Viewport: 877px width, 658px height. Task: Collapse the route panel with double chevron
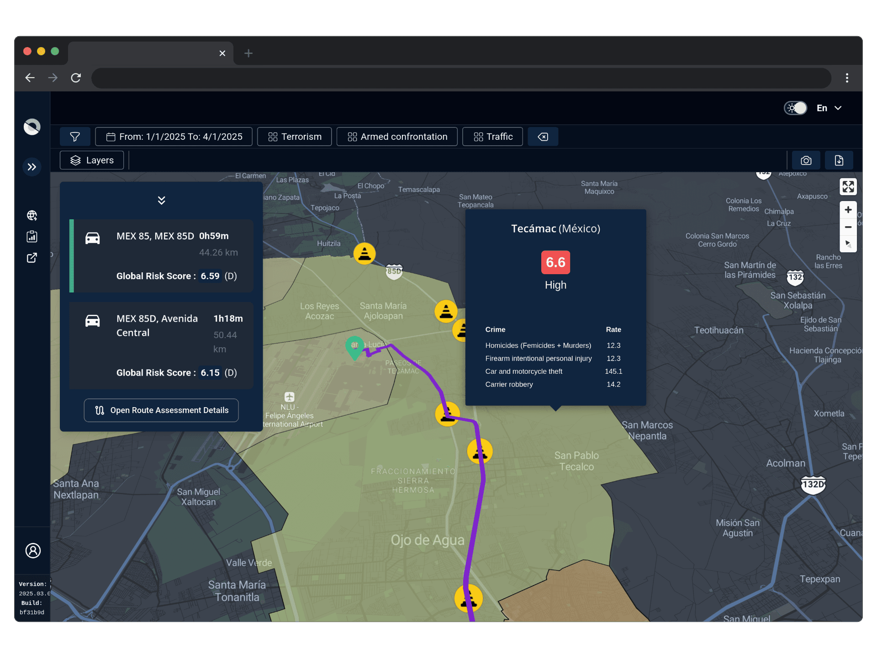pyautogui.click(x=161, y=200)
